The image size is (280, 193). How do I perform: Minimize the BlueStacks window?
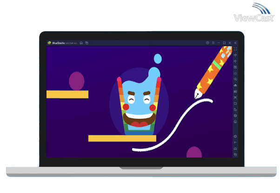(x=219, y=43)
